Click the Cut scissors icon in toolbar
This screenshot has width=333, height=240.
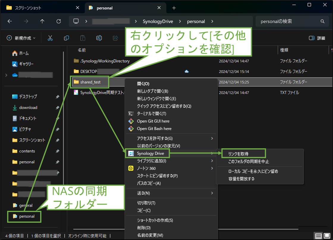coord(50,38)
